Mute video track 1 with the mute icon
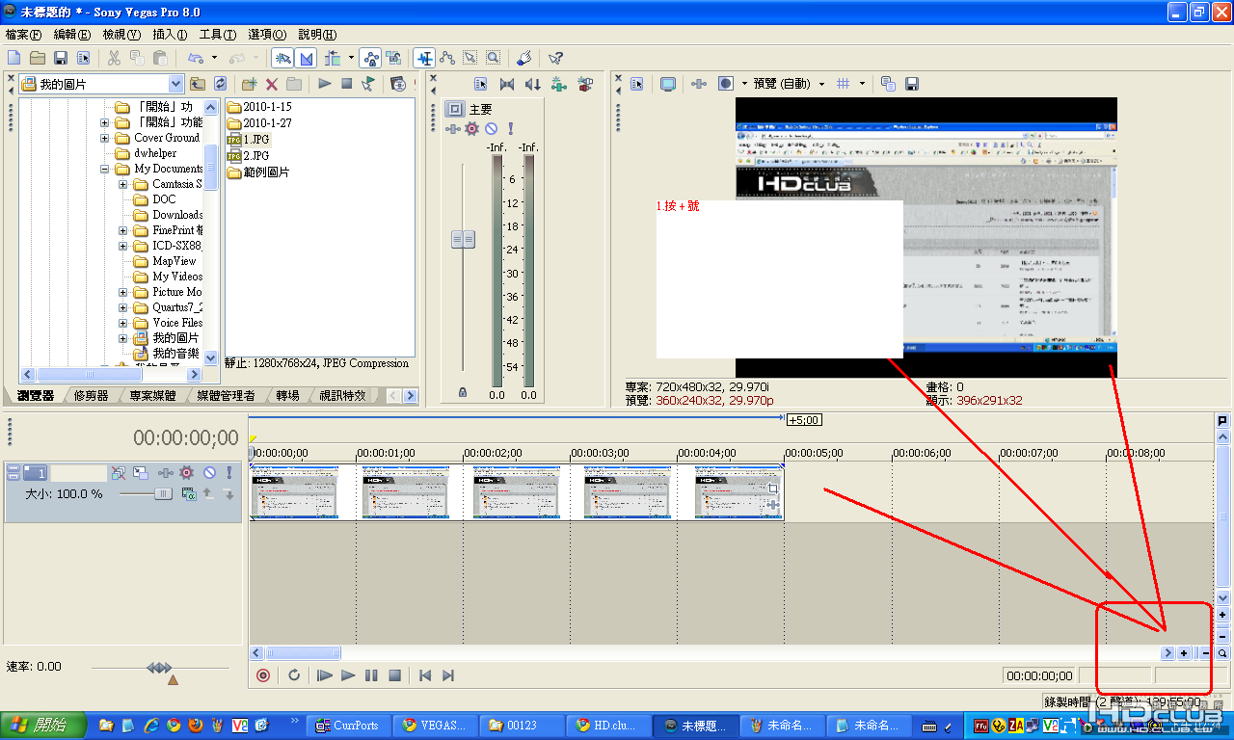The height and width of the screenshot is (740, 1234). click(x=208, y=473)
